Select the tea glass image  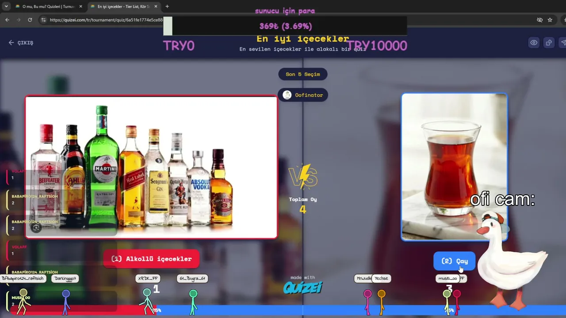[x=454, y=167]
